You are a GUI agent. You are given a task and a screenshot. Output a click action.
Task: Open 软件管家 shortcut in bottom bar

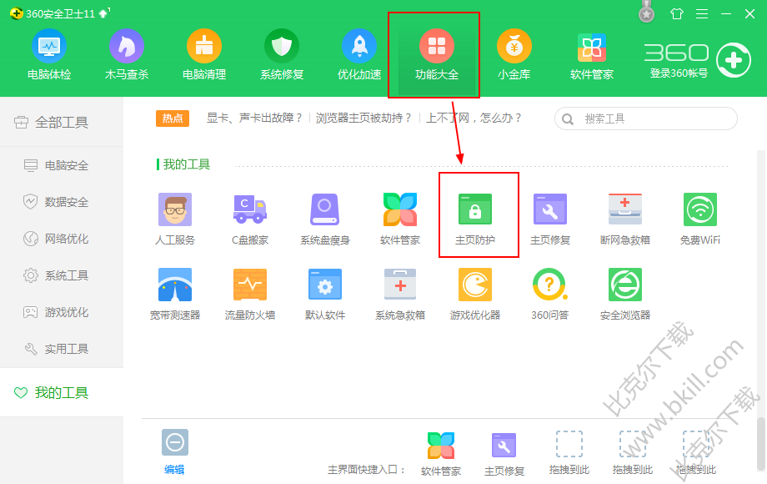point(441,454)
